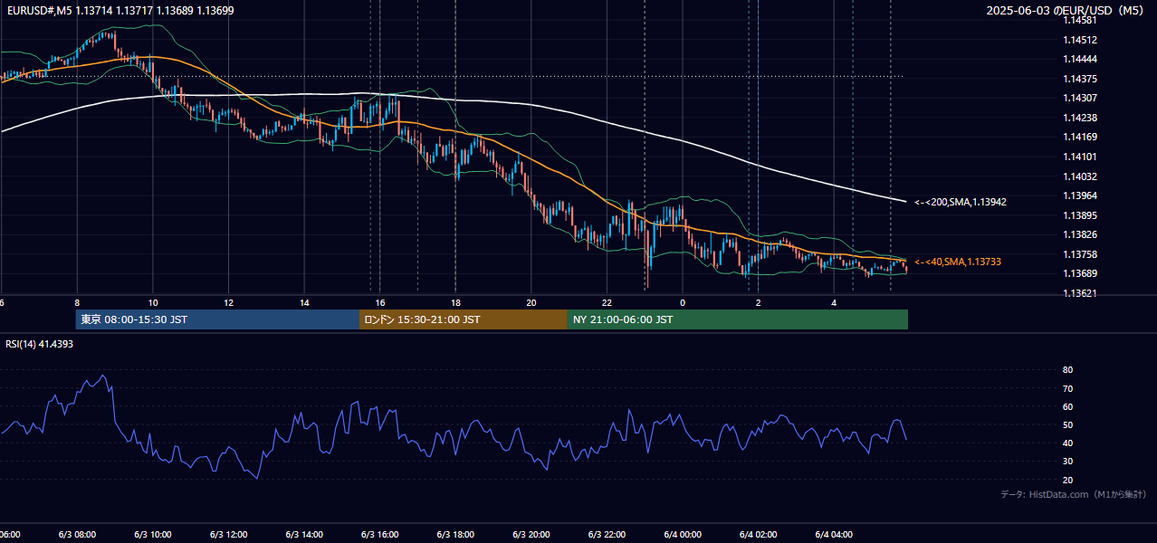Image resolution: width=1157 pixels, height=543 pixels.
Task: Click the 1.14375 price axis label
Action: tap(1080, 79)
